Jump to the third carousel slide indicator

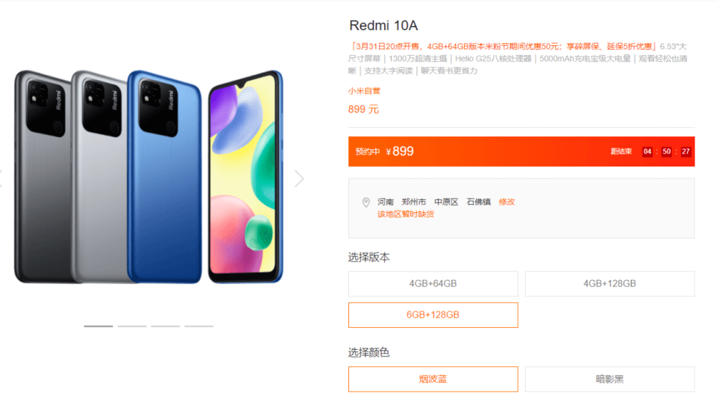[166, 327]
